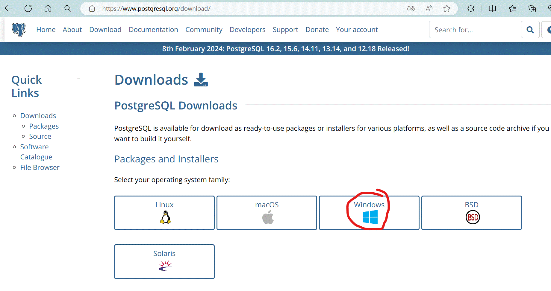Screen dimensions: 551x291
Task: Open the Community nav item
Action: 204,30
